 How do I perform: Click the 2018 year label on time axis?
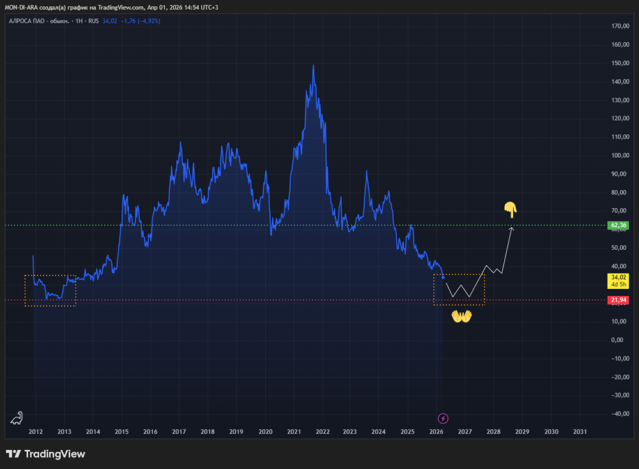pyautogui.click(x=208, y=432)
